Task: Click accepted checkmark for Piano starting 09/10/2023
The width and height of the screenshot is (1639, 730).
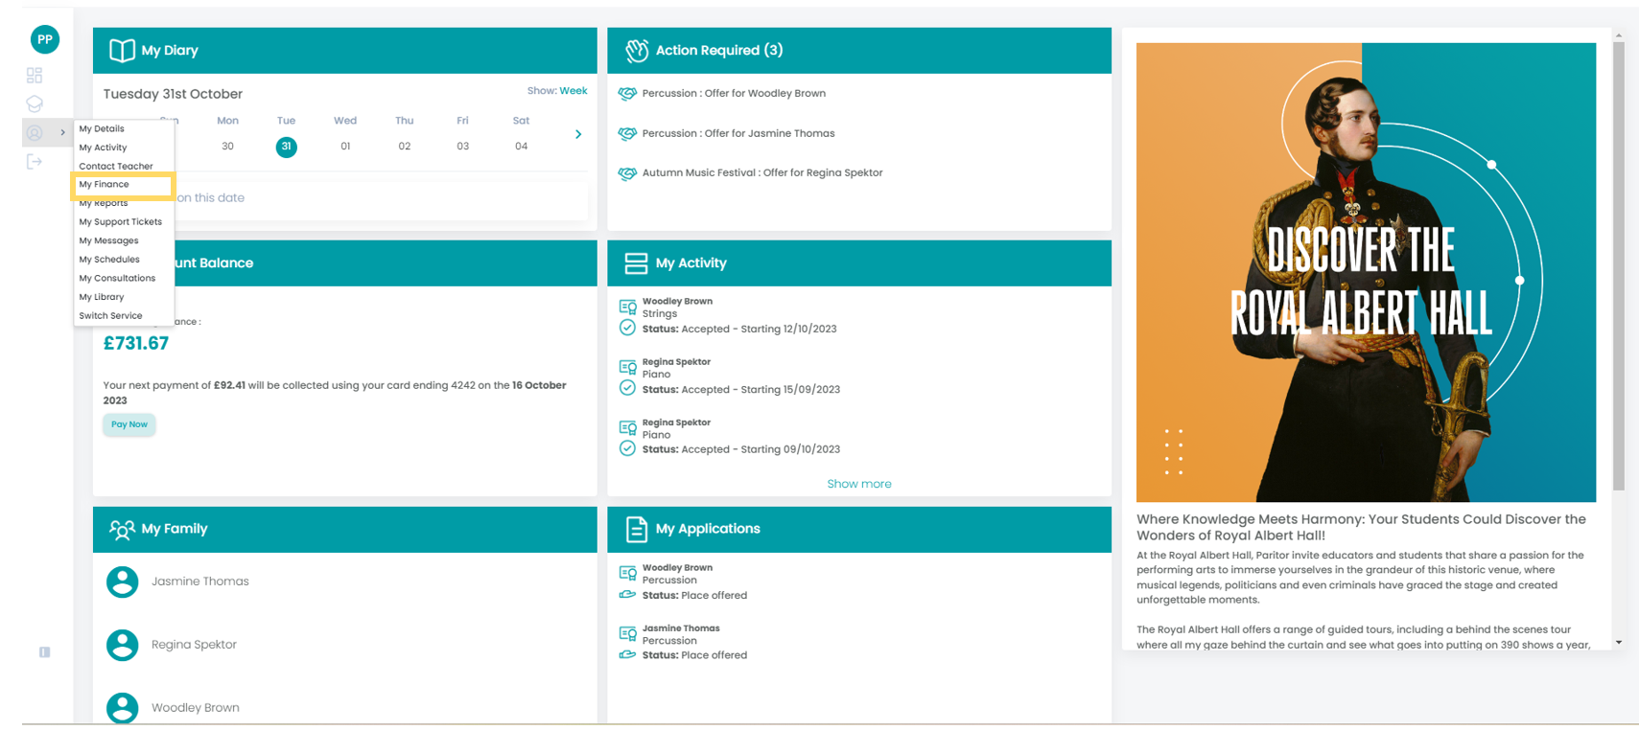Action: tap(627, 448)
